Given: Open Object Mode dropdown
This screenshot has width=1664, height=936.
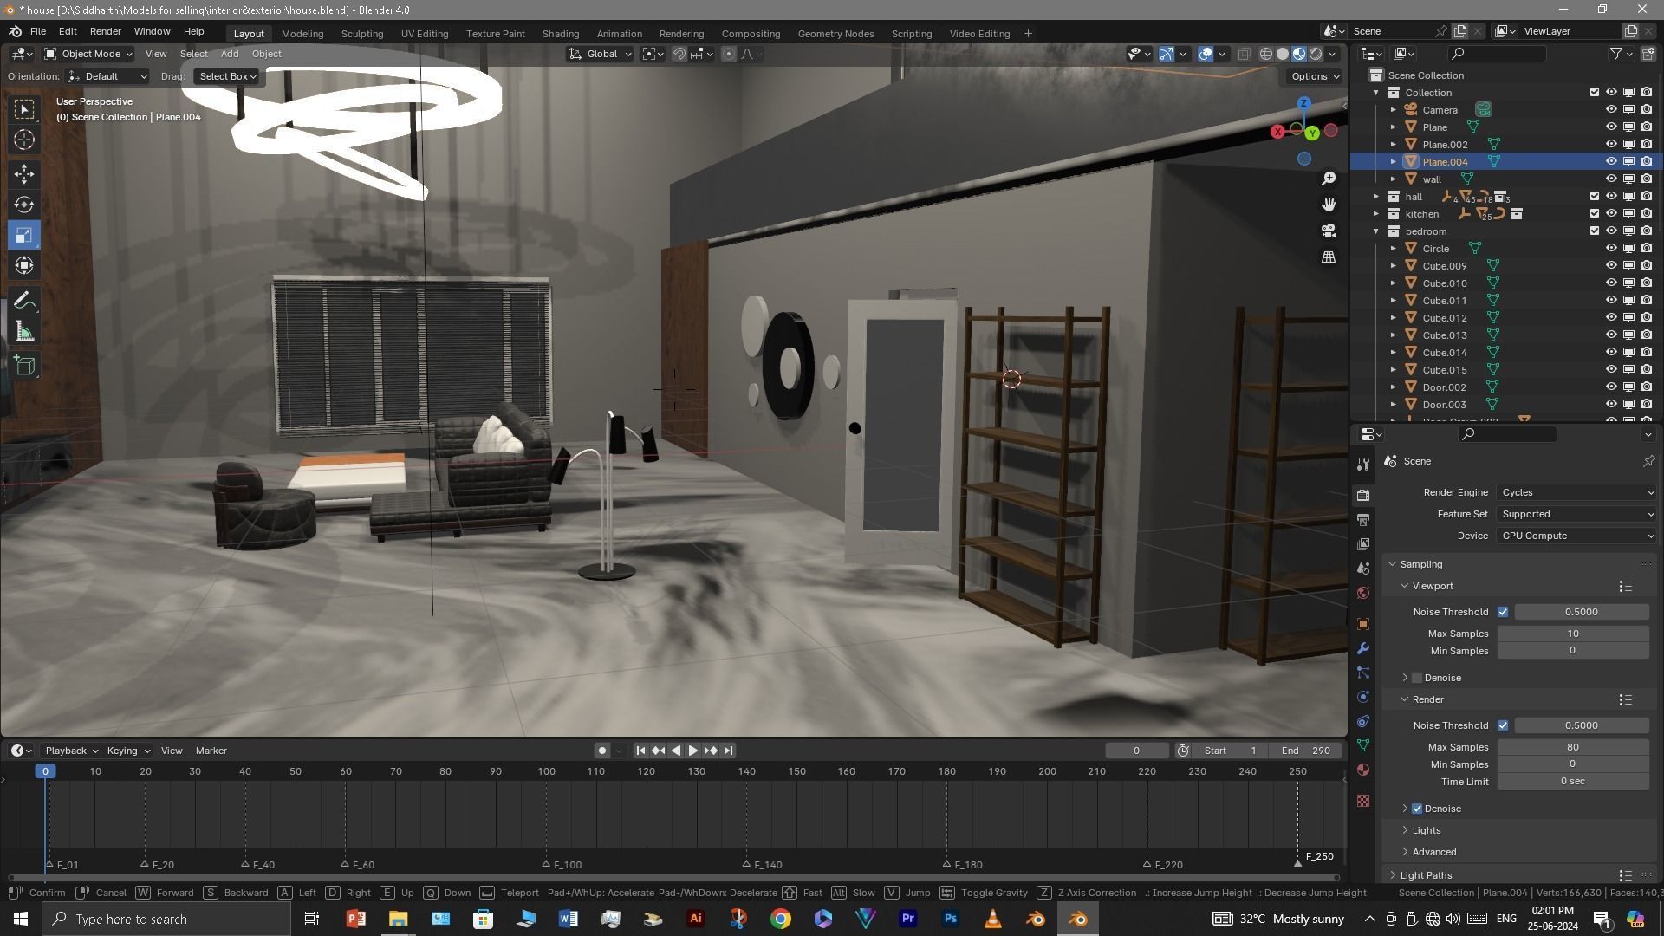Looking at the screenshot, I should pos(88,54).
